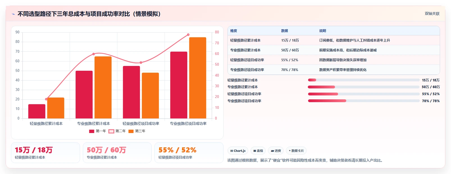Click third-year orange bar of 专业级路径累计成本

(x=103, y=88)
